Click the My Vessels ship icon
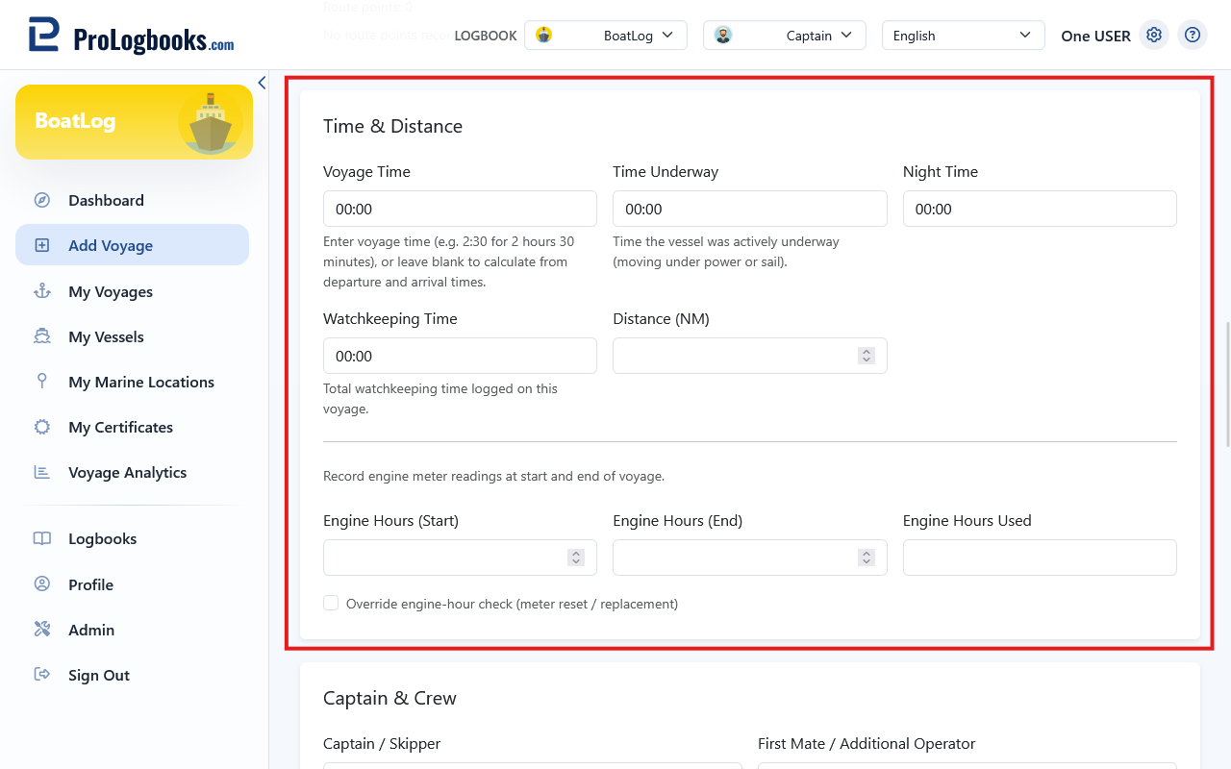The image size is (1231, 769). click(x=42, y=336)
